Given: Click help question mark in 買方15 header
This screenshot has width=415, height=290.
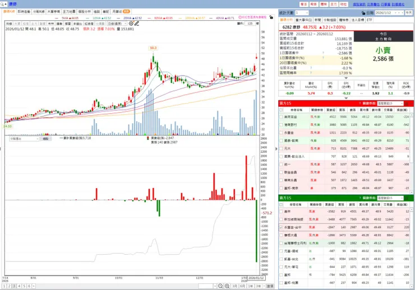Looking at the screenshot, I should click(360, 103).
